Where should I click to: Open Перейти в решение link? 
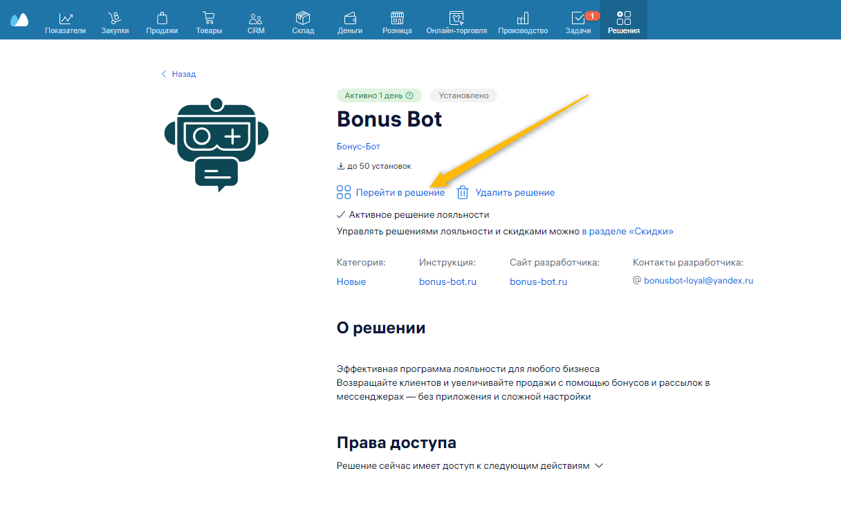pos(400,192)
